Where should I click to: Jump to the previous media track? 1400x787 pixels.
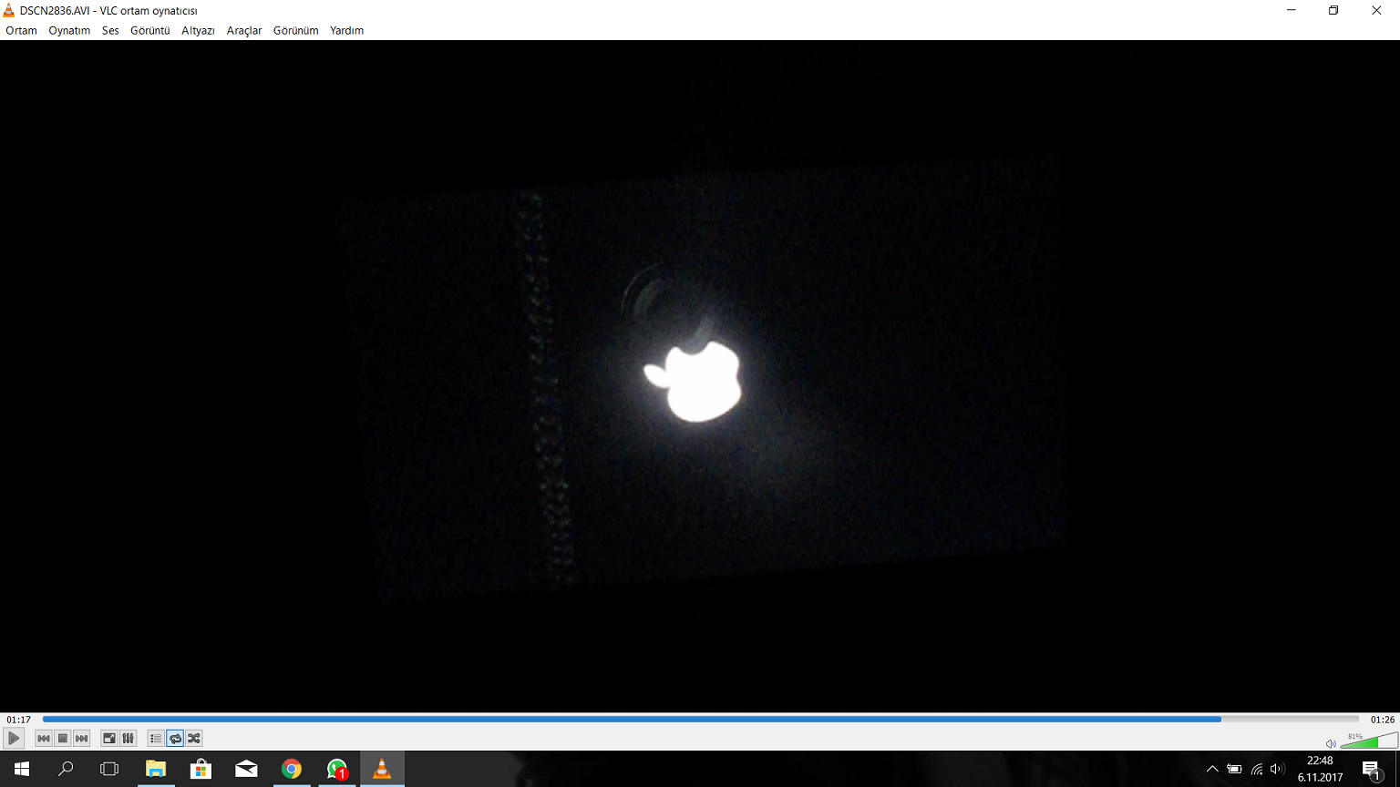43,739
